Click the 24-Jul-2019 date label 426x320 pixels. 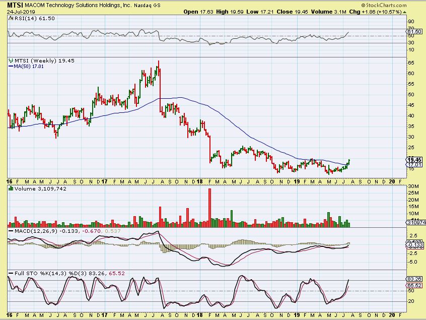coord(21,12)
